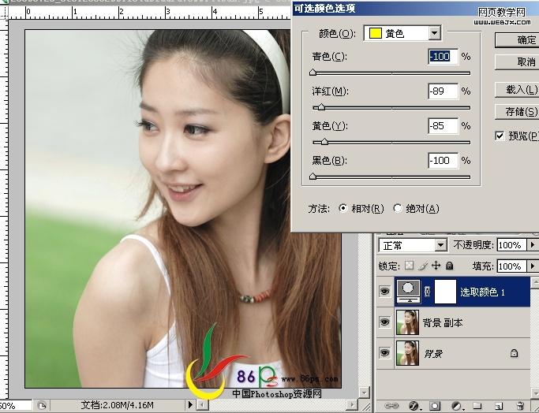Add a layer mask to the layer

[x=436, y=405]
